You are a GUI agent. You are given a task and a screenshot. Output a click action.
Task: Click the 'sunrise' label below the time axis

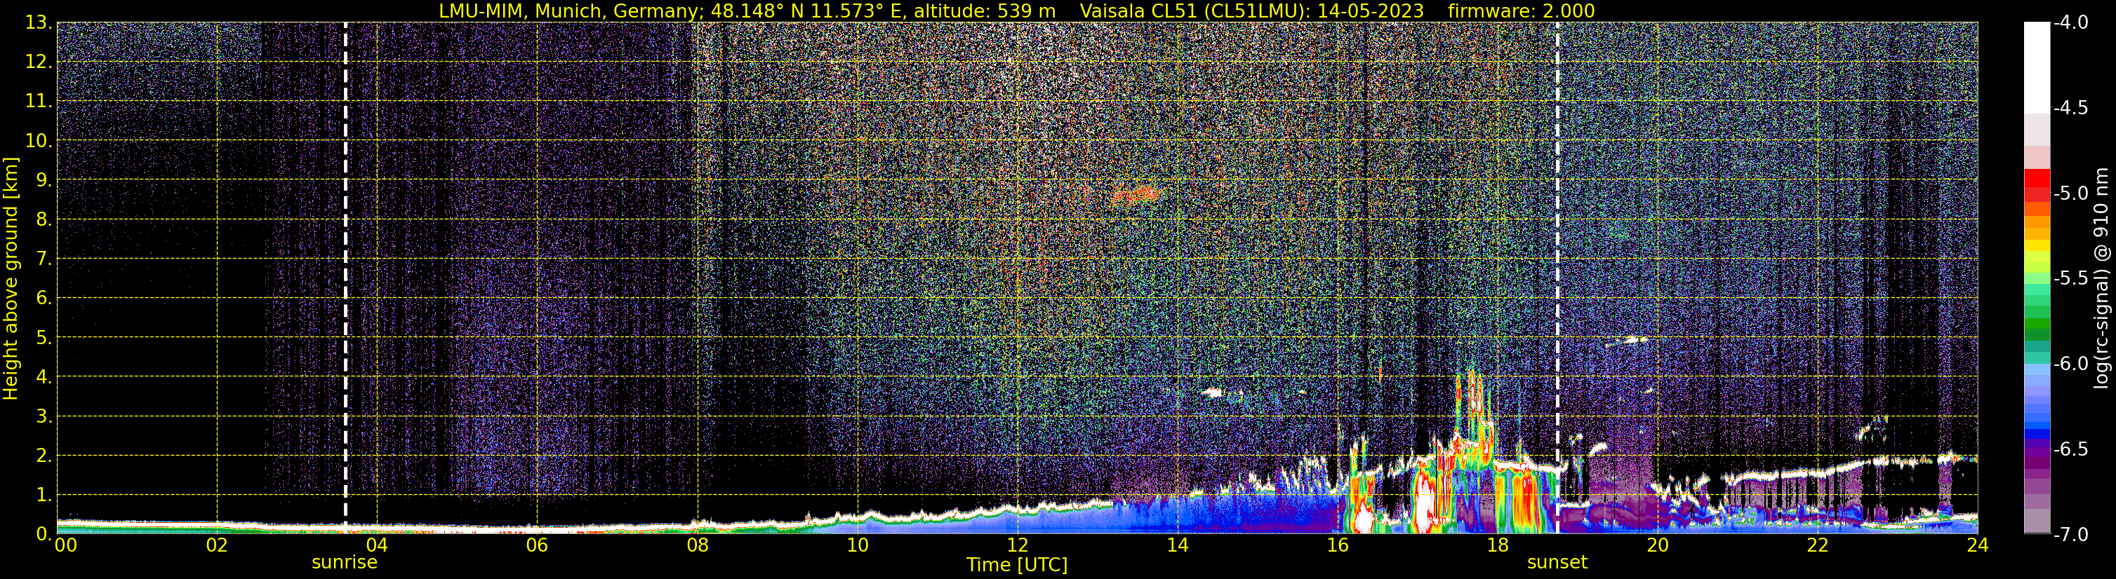[344, 563]
